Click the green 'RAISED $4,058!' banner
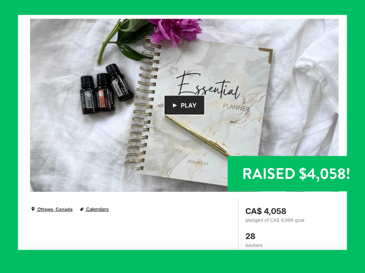 coord(287,174)
